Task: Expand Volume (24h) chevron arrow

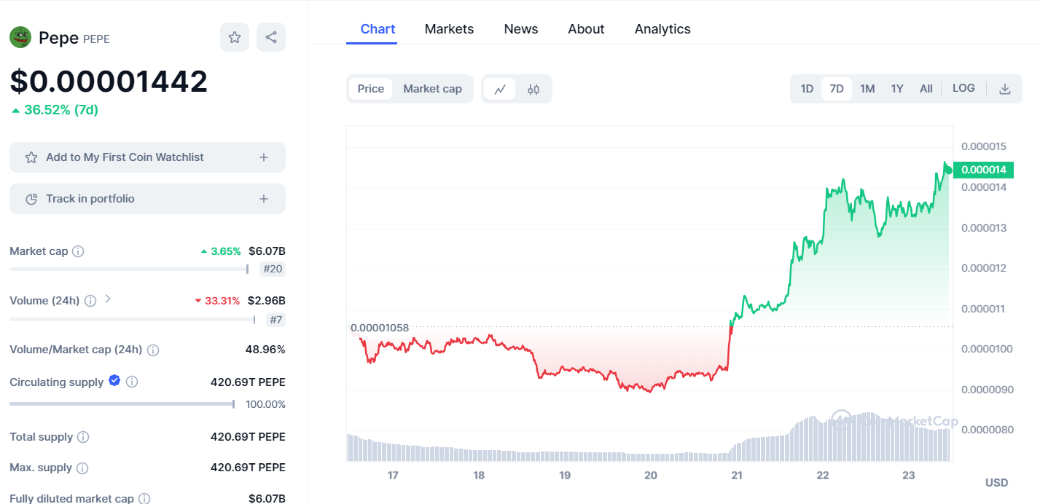Action: 108,299
